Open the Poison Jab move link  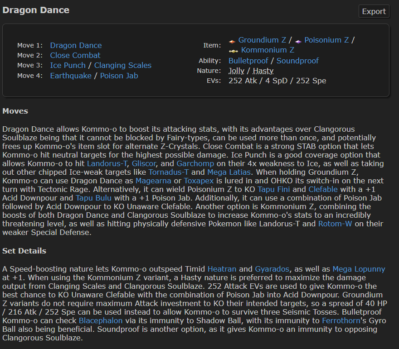[x=119, y=76]
